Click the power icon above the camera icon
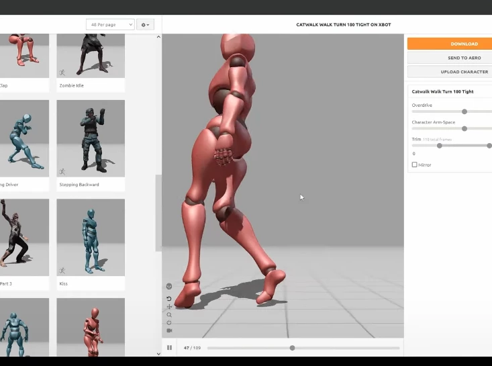492x366 pixels. pos(169,322)
